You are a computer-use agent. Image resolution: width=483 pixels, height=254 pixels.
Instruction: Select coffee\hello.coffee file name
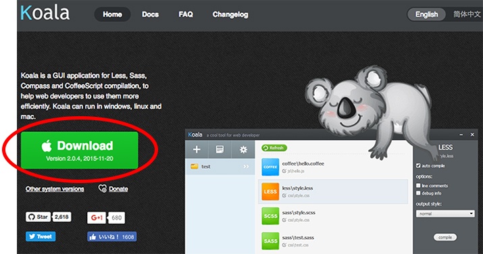pyautogui.click(x=303, y=163)
